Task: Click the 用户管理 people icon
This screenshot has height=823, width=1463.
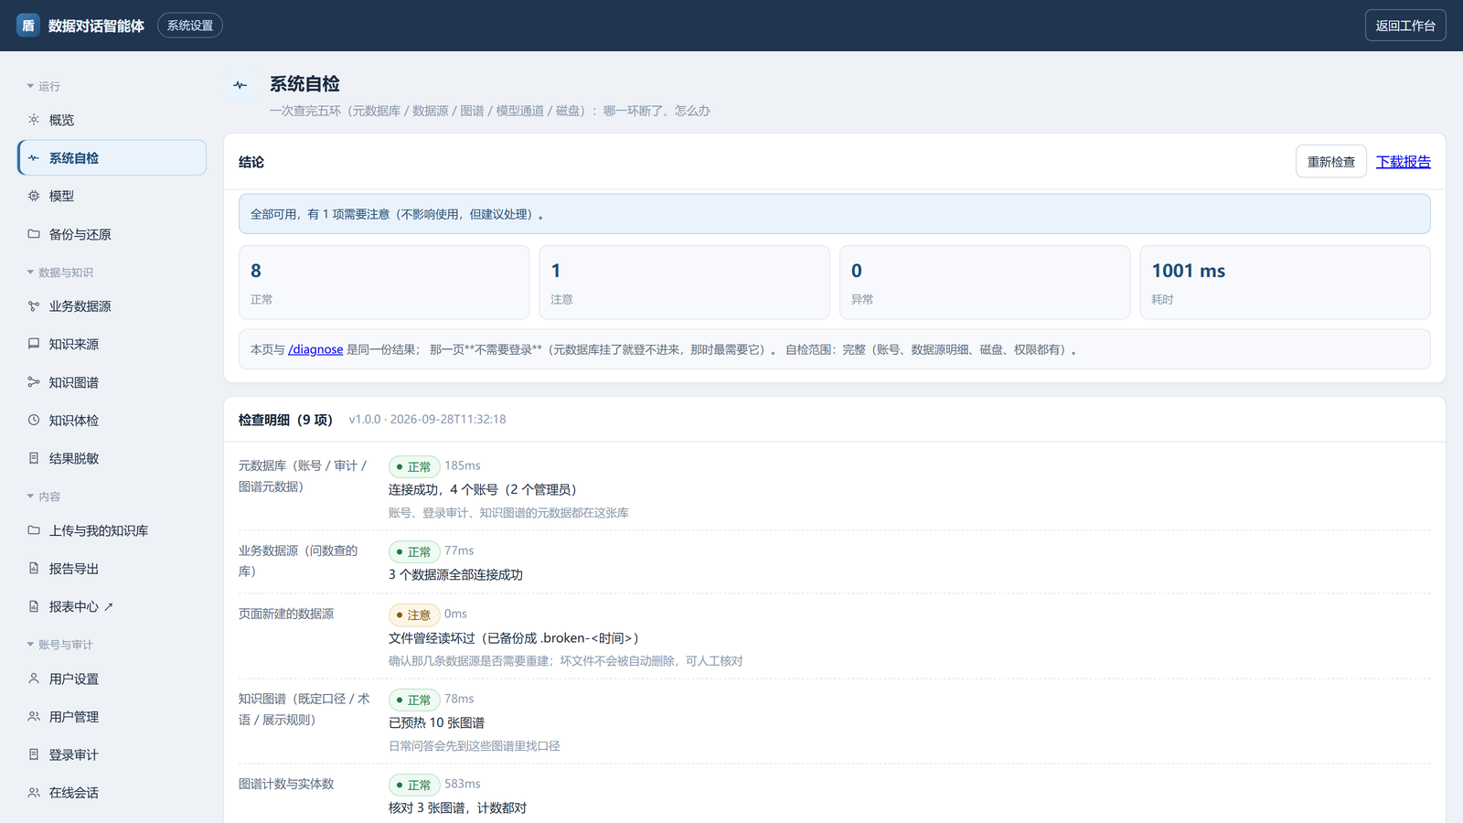Action: [34, 717]
